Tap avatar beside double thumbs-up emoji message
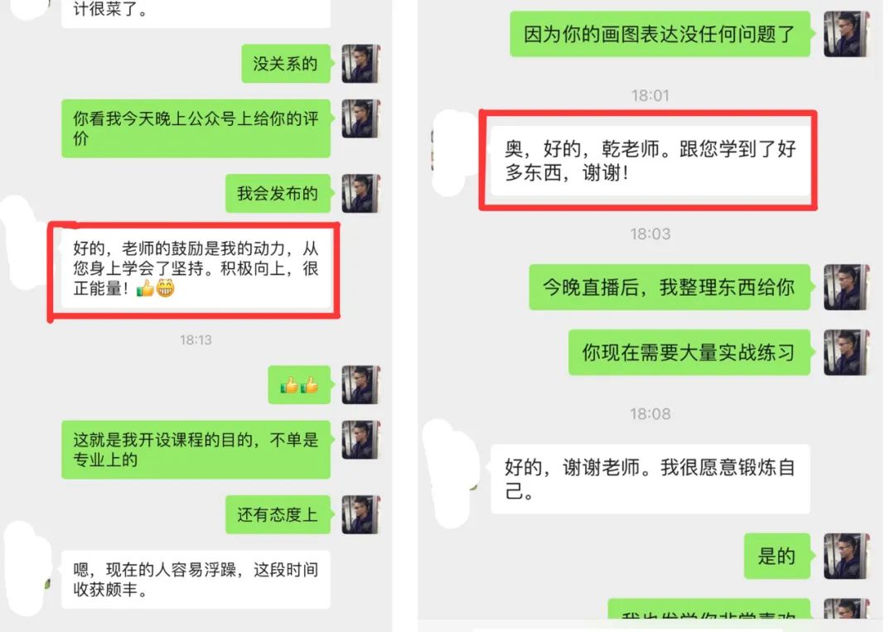Image resolution: width=895 pixels, height=632 pixels. pos(360,385)
